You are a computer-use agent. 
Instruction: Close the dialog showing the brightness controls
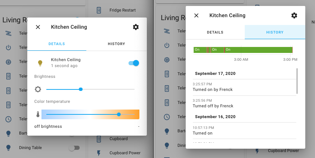38,27
